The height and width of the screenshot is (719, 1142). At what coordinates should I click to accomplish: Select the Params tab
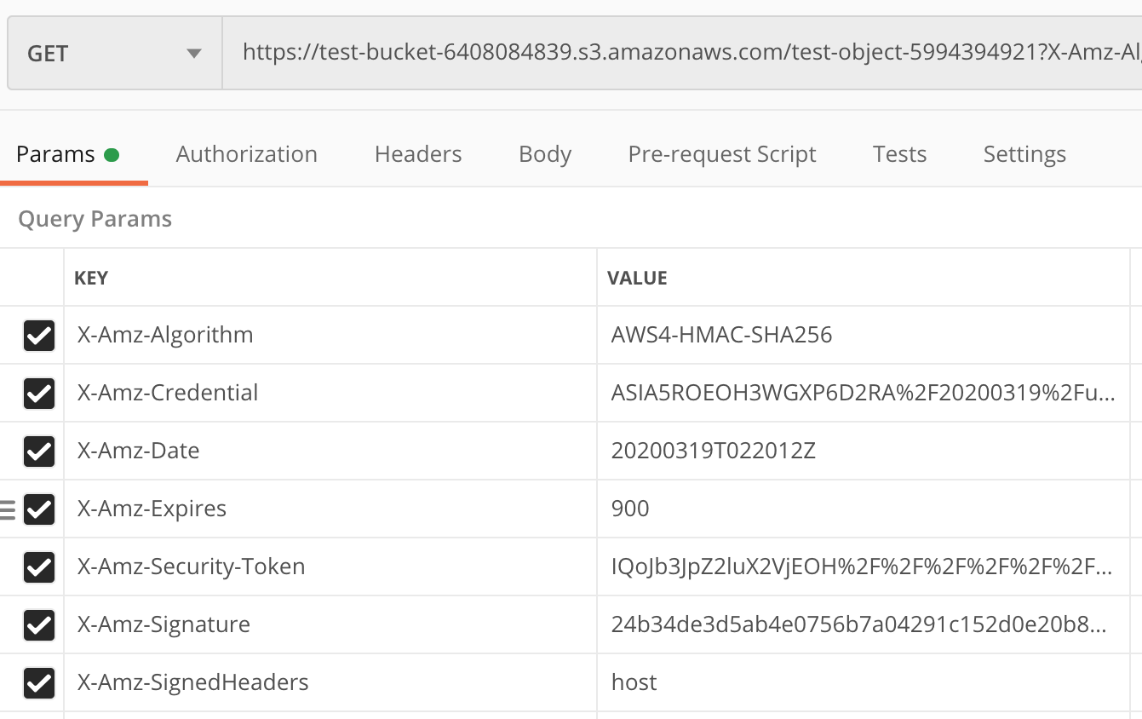point(55,154)
